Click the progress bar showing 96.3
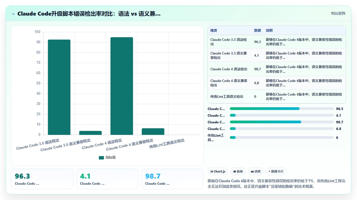This screenshot has height=200, width=357. (282, 109)
